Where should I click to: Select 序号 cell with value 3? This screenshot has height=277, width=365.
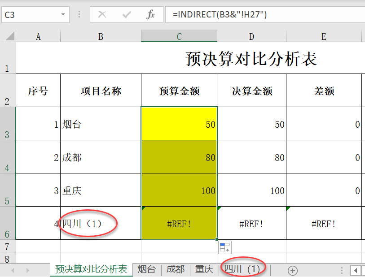(38, 190)
